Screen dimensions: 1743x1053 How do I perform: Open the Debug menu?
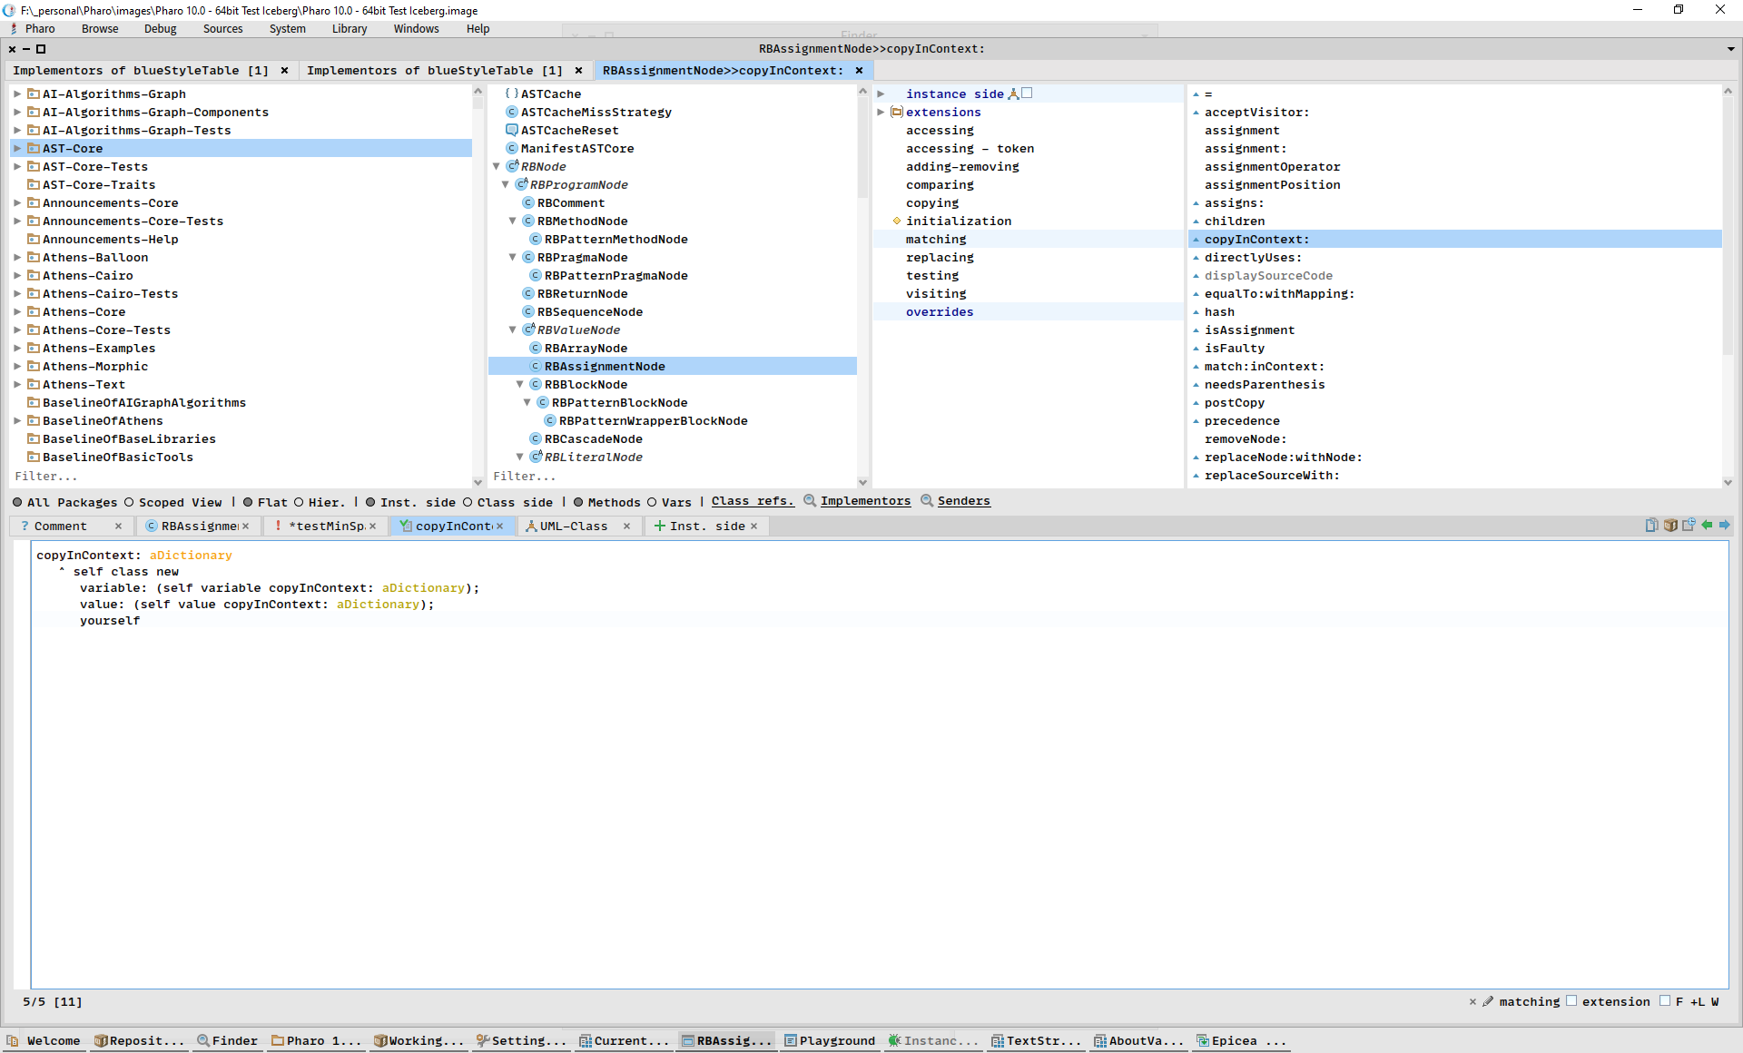(x=160, y=28)
